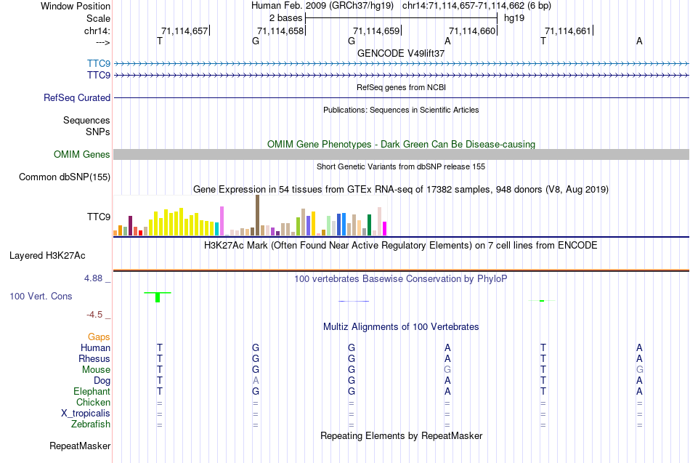Click the dark green bar in GTEx chart
The width and height of the screenshot is (690, 463).
(369, 225)
